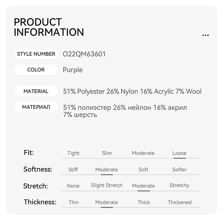This screenshot has height=223, width=223.
Task: Select the Loose fit option
Action: (x=179, y=153)
